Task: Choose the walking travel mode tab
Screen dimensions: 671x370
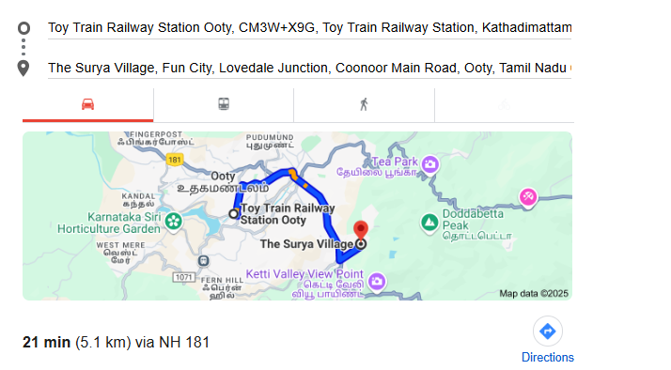Action: 364,105
